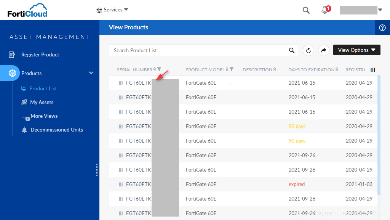Click the 2021-01-03 registration date
Viewport: 390px width, 220px height.
pyautogui.click(x=359, y=184)
